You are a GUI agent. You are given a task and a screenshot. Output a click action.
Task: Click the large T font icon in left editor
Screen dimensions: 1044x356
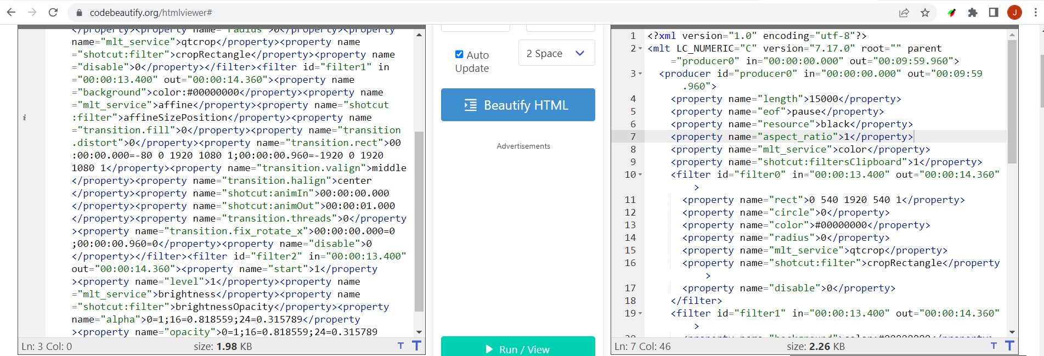click(416, 346)
